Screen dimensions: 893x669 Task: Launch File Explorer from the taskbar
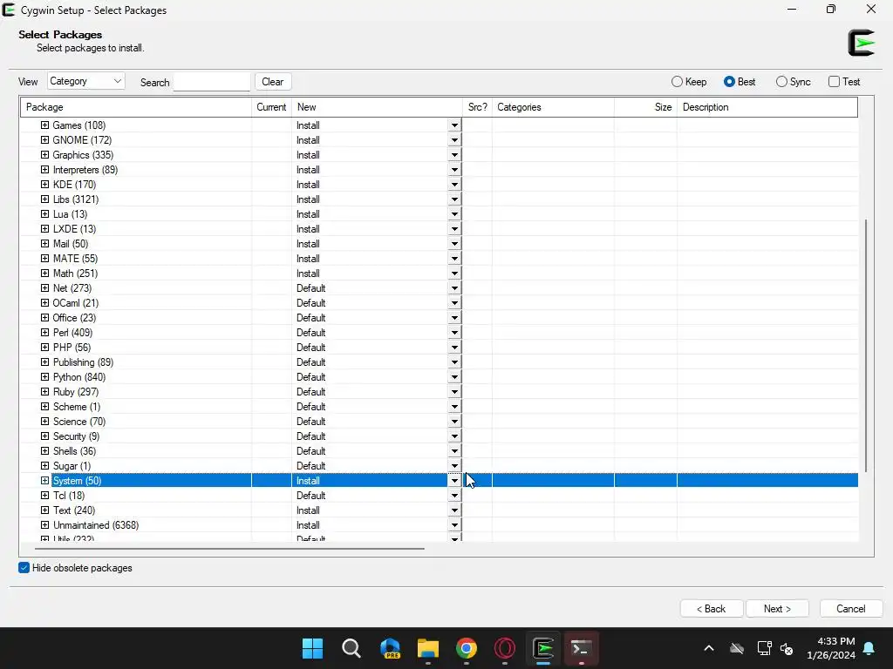(x=427, y=648)
